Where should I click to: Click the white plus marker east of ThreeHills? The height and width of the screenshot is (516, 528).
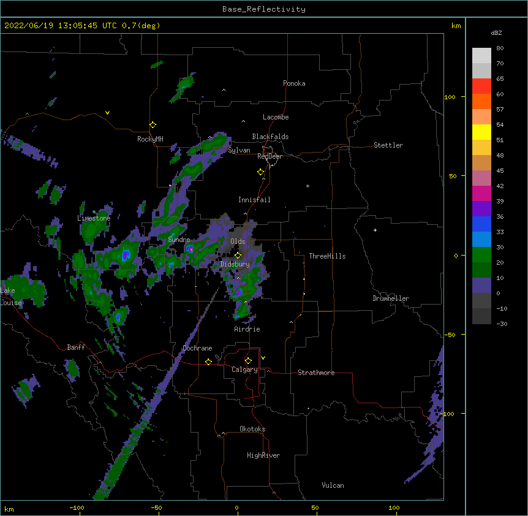point(375,230)
